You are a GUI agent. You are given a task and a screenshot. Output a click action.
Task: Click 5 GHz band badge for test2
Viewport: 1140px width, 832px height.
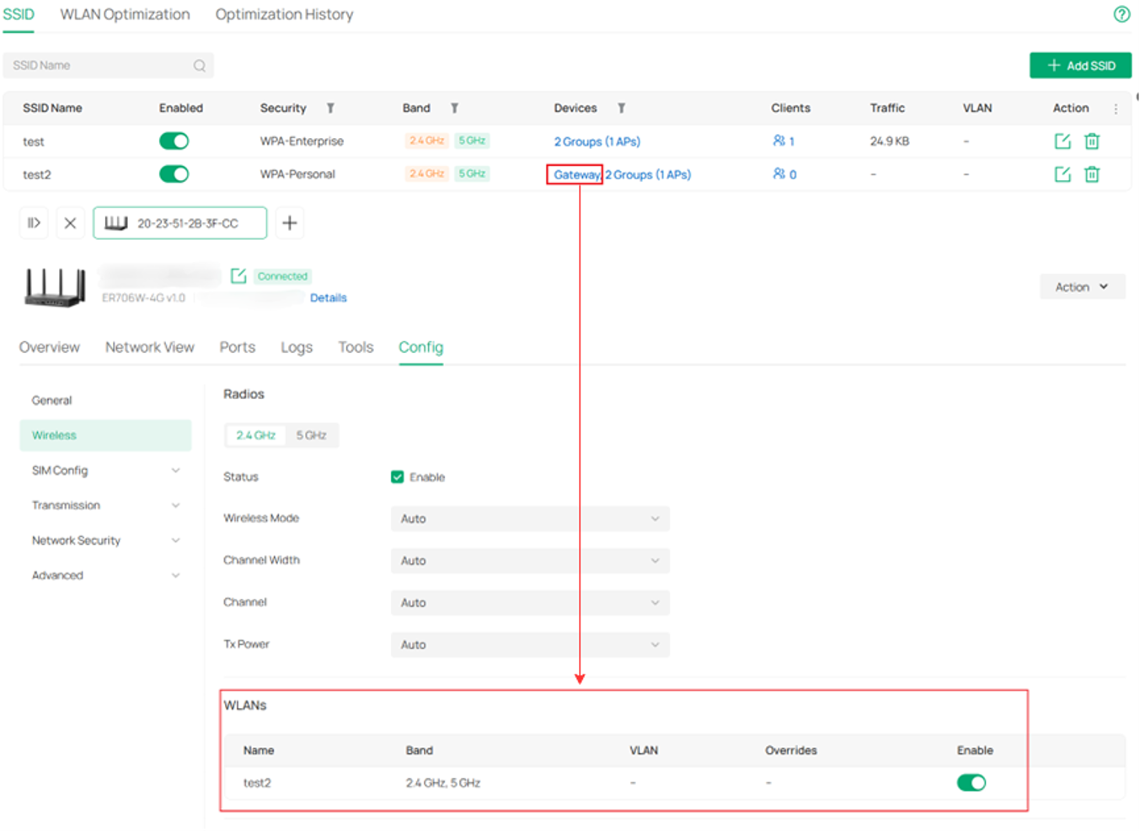pos(472,173)
